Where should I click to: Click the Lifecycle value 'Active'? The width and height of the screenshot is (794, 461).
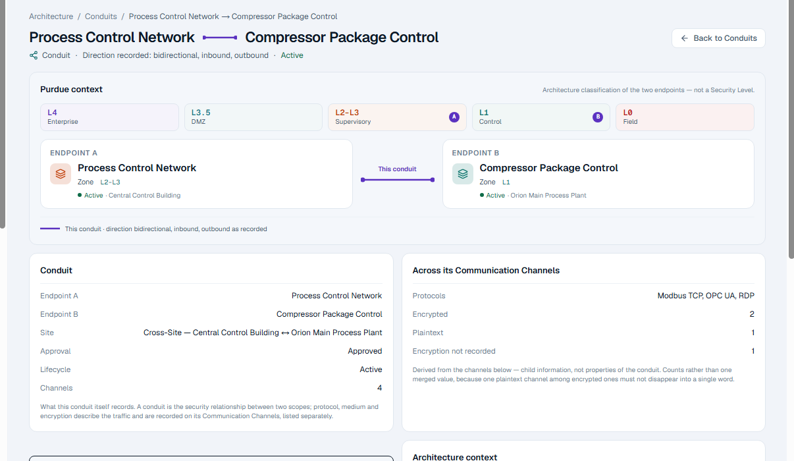coord(371,369)
